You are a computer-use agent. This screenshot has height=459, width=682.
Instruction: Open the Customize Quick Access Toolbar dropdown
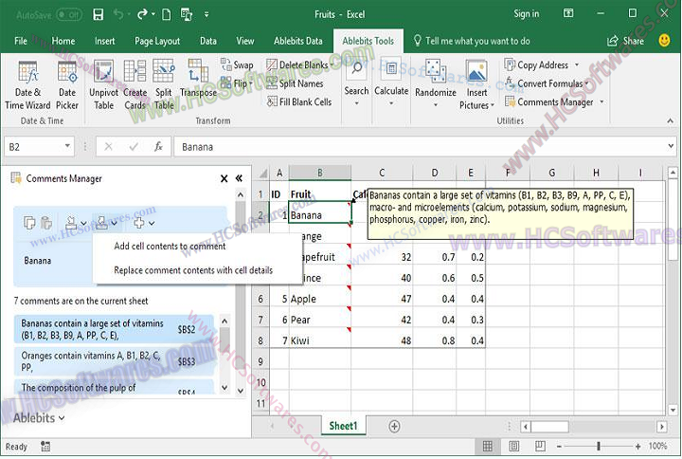pos(206,15)
